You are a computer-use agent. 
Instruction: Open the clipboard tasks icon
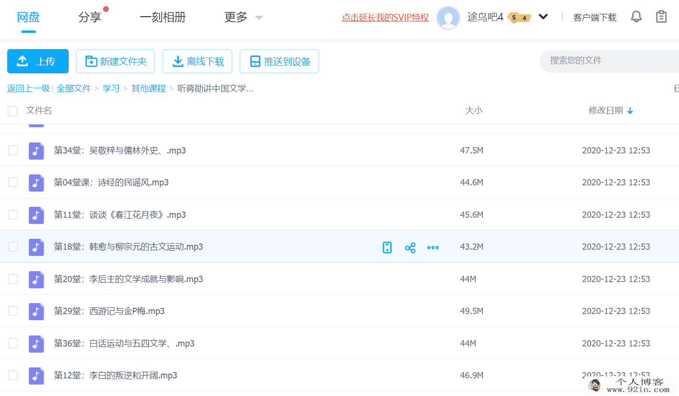[x=661, y=17]
